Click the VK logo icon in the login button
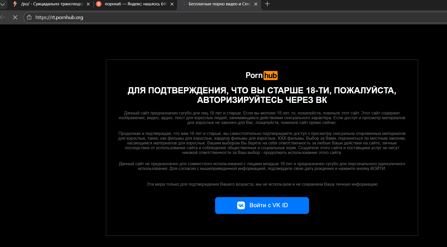The width and height of the screenshot is (447, 247). [241, 206]
